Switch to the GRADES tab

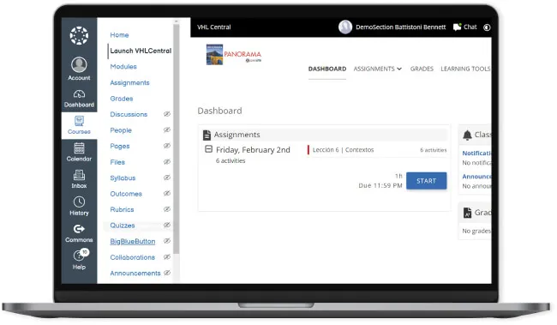click(422, 69)
